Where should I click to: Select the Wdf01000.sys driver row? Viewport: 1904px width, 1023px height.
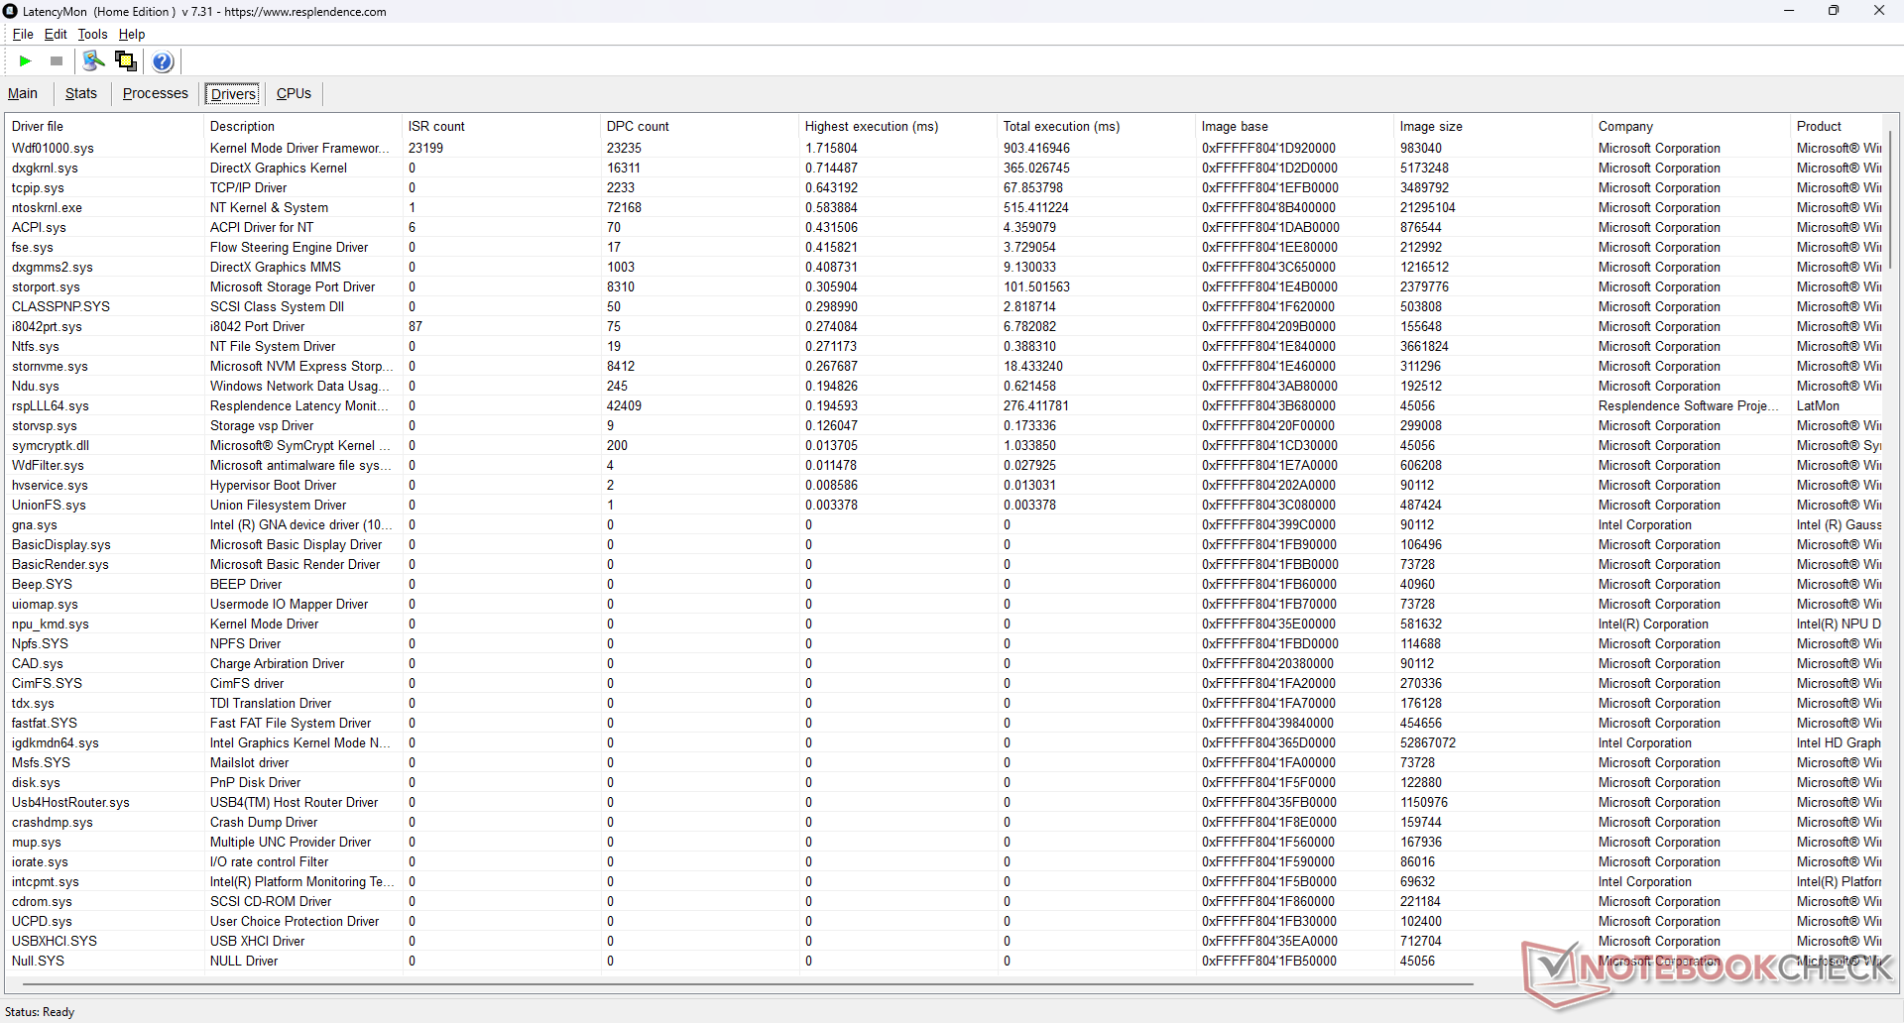coord(944,148)
